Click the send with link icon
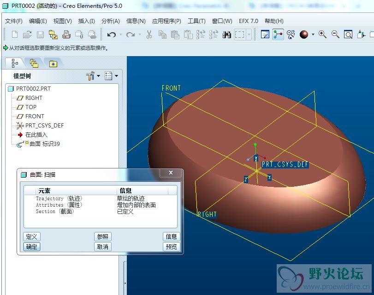The image size is (374, 295). click(92, 35)
